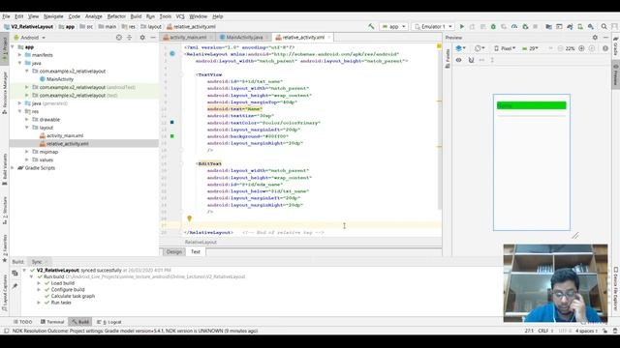
Task: Open the design surface layers dropdown
Action: click(461, 48)
